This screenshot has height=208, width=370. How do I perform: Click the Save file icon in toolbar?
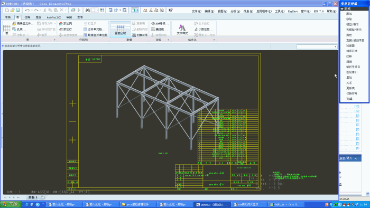[18, 10]
